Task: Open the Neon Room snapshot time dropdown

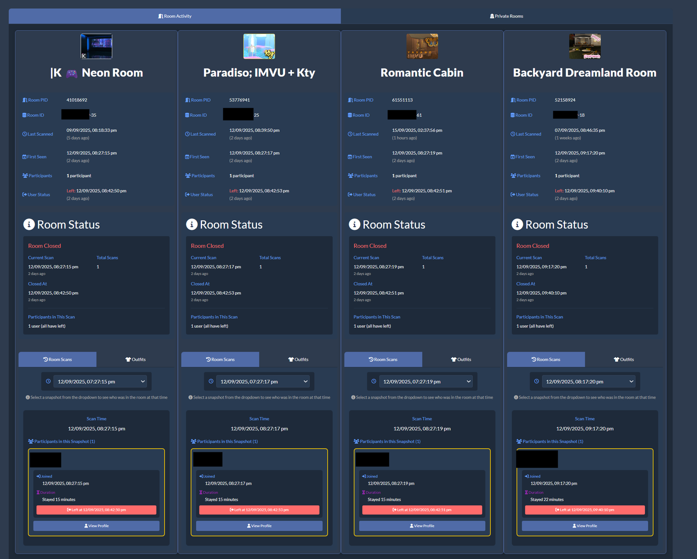Action: point(101,381)
